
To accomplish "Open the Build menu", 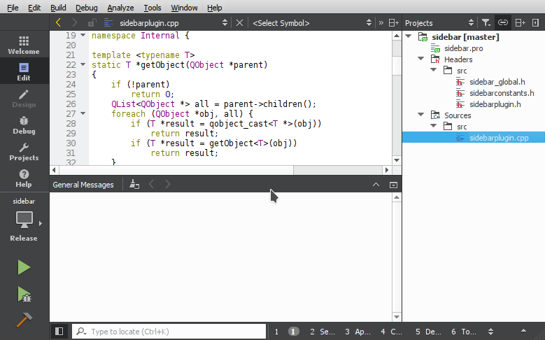I will [x=59, y=8].
